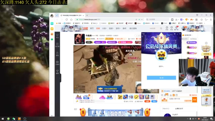
Task: Open the CS:GO bookmark with gear icon
Action: [155, 23]
